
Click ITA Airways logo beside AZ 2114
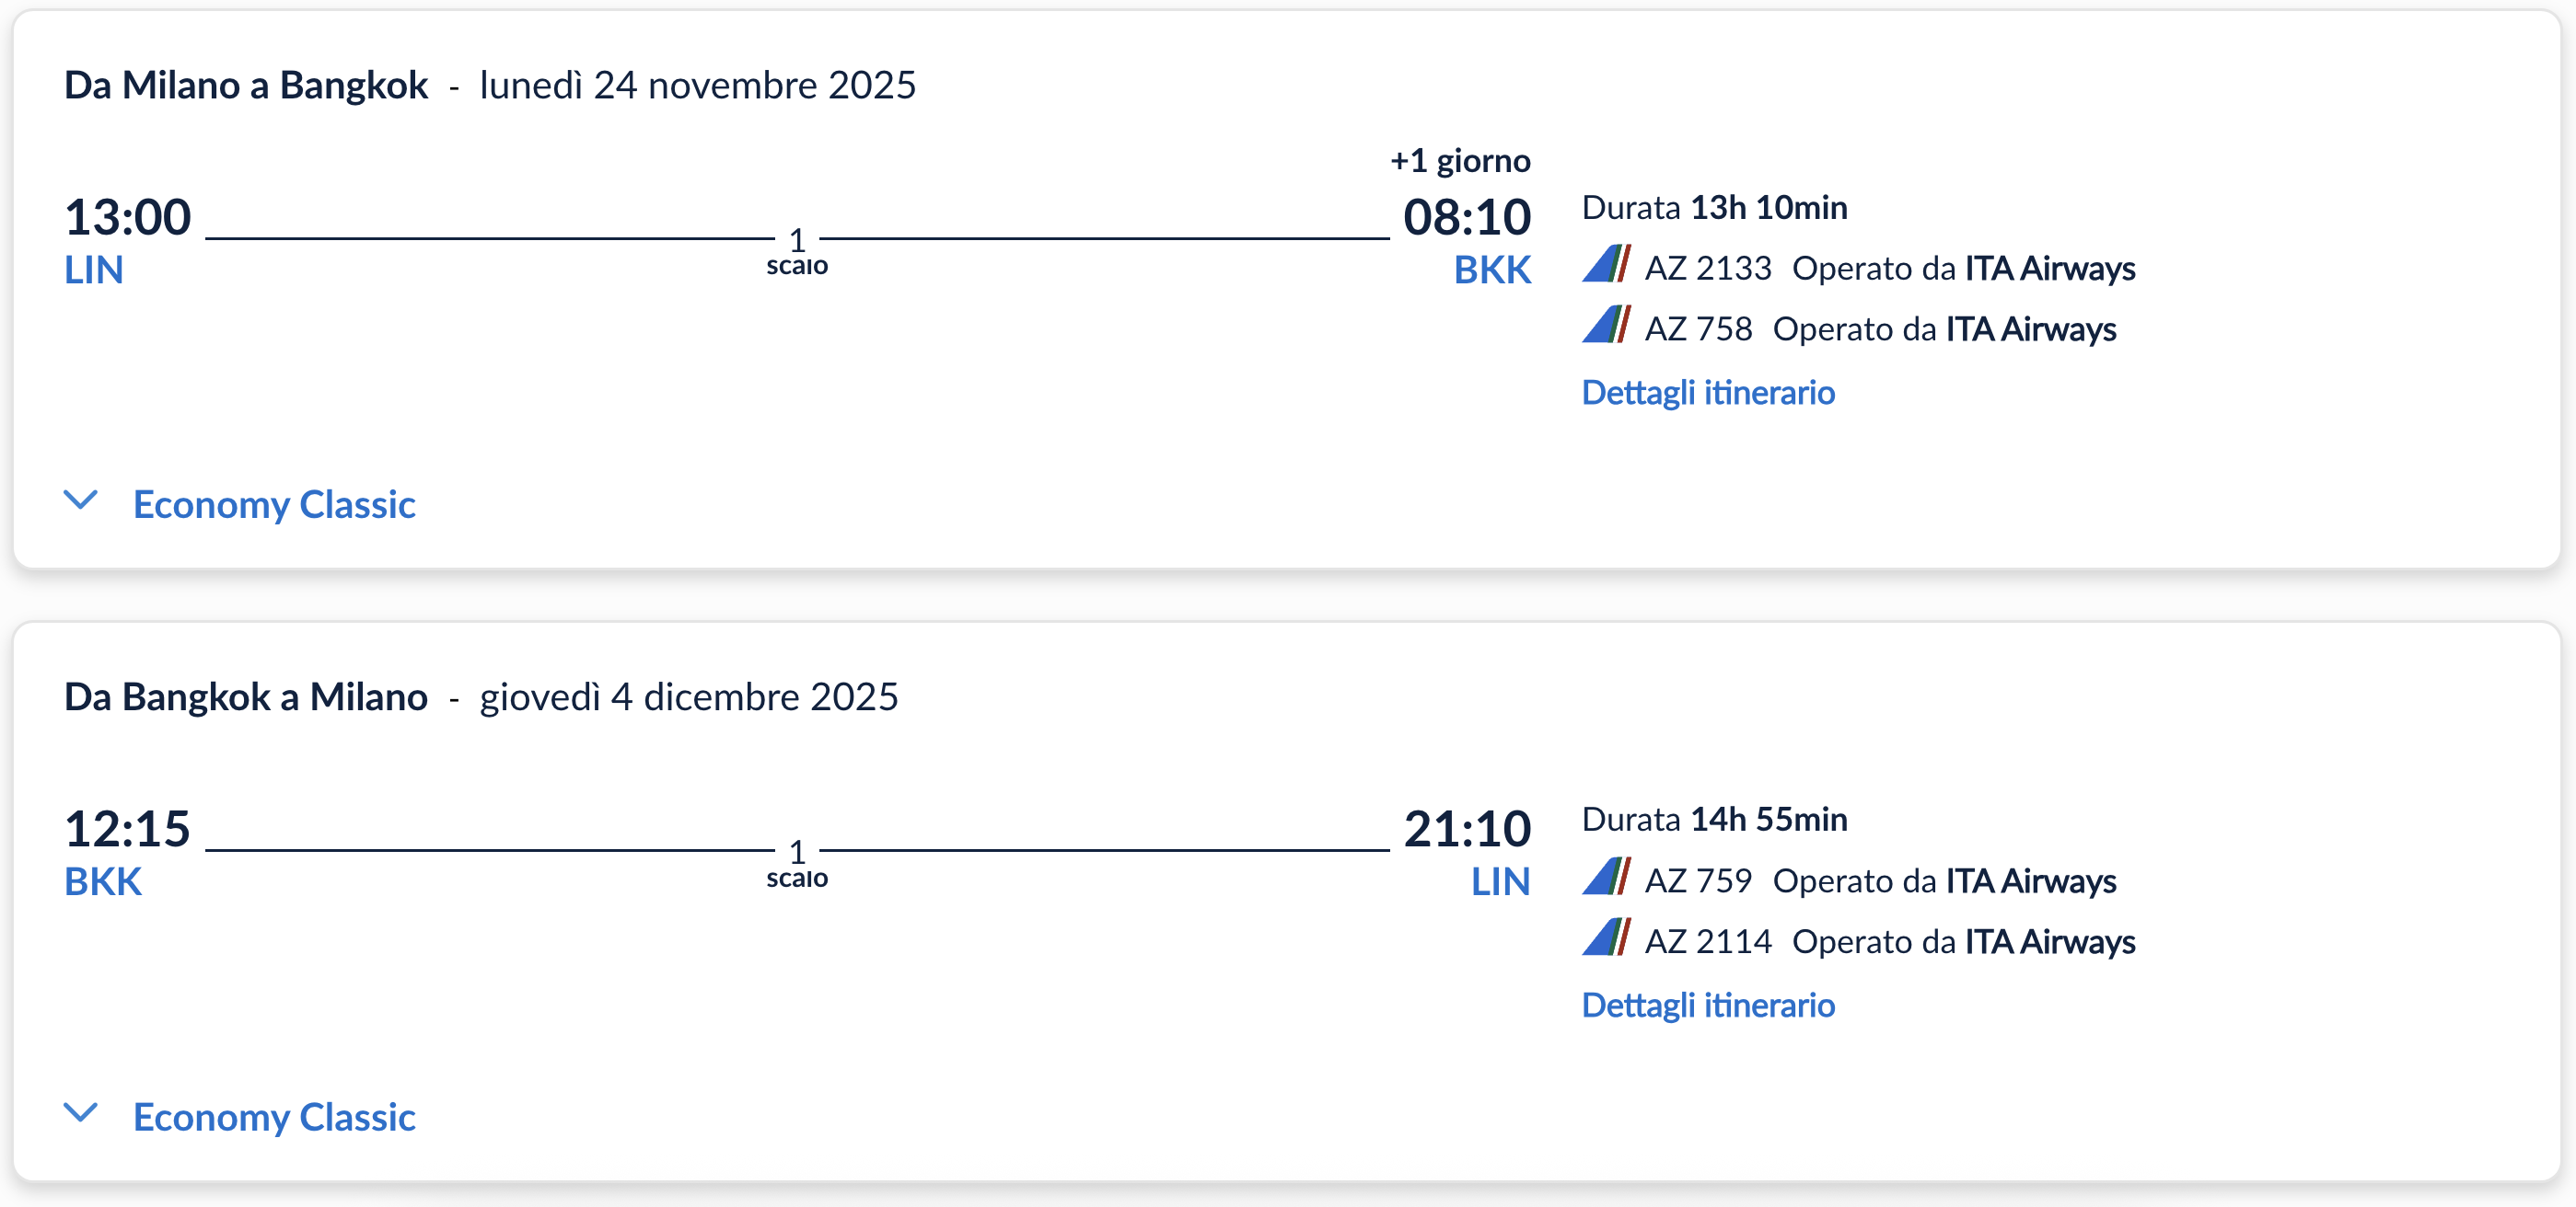click(1606, 939)
